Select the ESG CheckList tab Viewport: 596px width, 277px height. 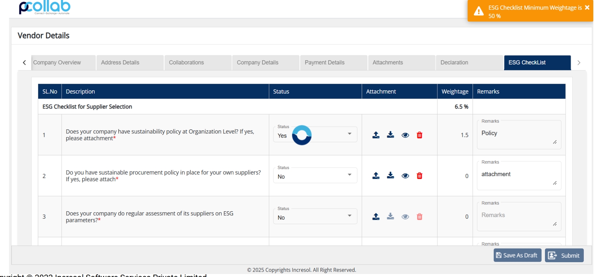click(538, 63)
